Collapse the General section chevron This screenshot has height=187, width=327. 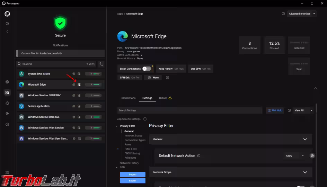tap(305, 139)
